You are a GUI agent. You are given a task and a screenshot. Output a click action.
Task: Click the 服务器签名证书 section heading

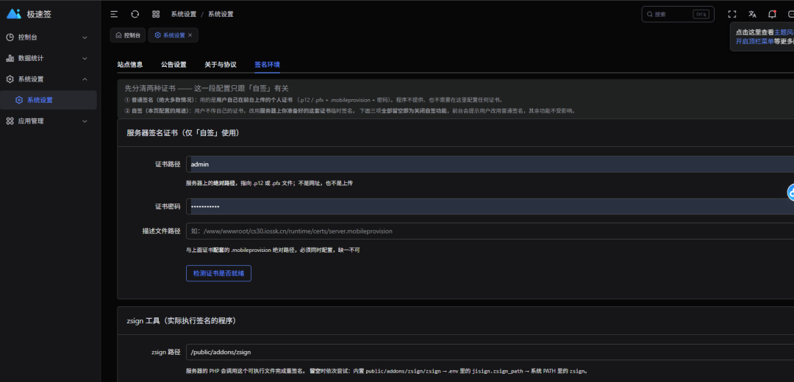(183, 133)
